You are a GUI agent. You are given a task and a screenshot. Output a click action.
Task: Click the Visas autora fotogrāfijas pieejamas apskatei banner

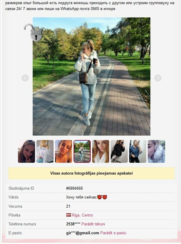91,173
